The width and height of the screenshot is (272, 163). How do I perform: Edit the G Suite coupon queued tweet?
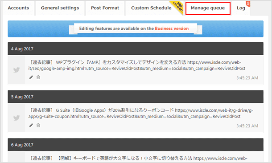click(31, 125)
